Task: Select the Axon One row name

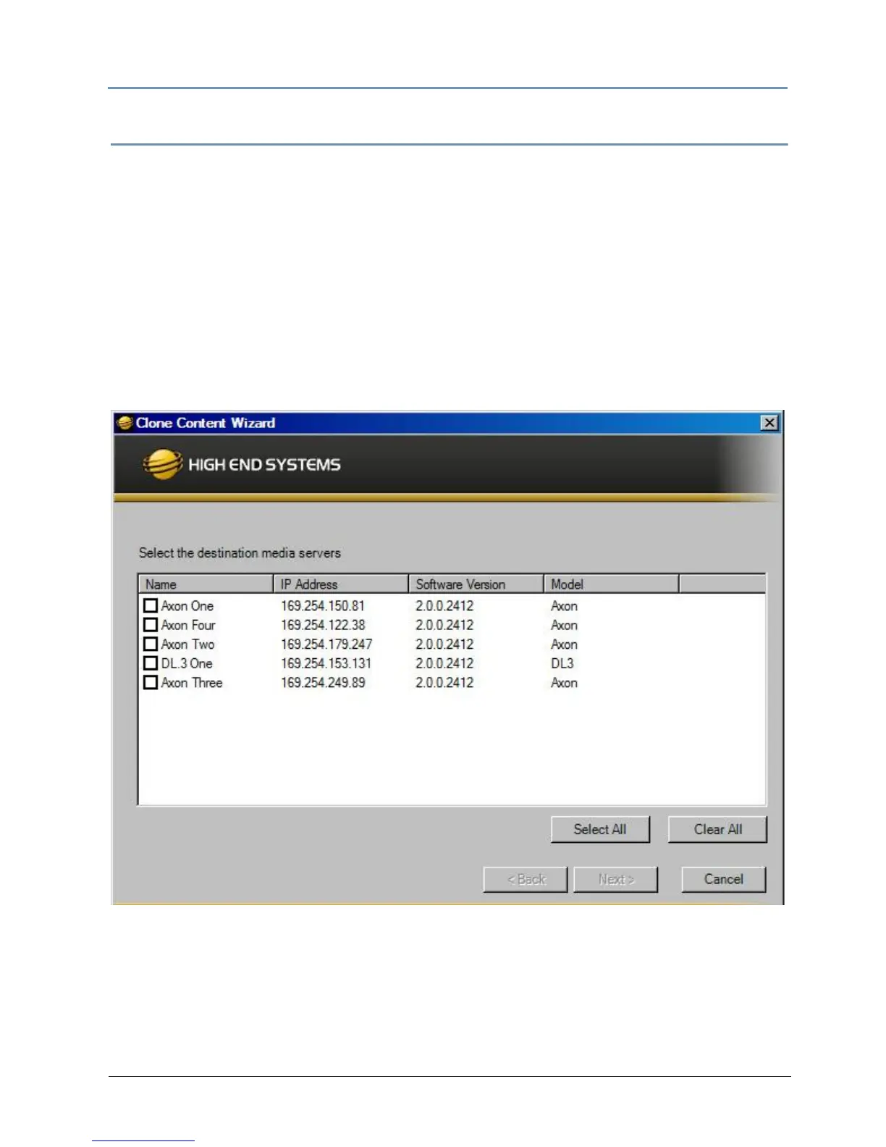Action: pos(187,606)
